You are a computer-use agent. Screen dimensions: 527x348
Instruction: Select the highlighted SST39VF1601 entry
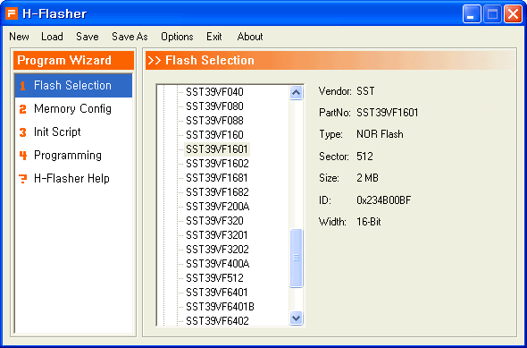tap(217, 149)
